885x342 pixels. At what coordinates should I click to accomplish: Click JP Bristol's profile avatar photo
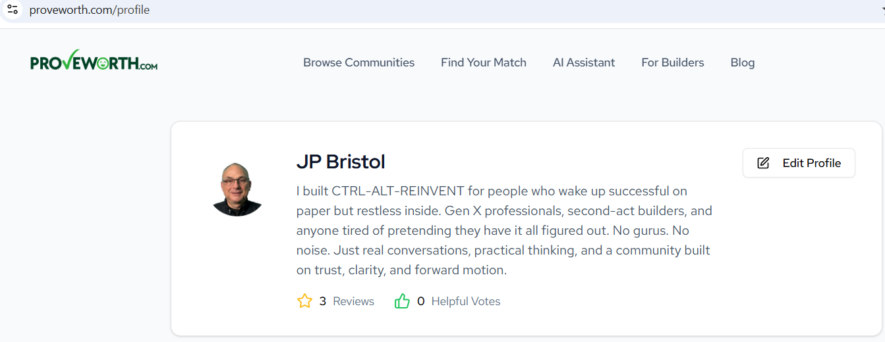click(x=237, y=188)
